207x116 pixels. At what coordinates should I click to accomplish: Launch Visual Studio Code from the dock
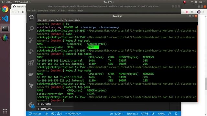click(x=5, y=19)
